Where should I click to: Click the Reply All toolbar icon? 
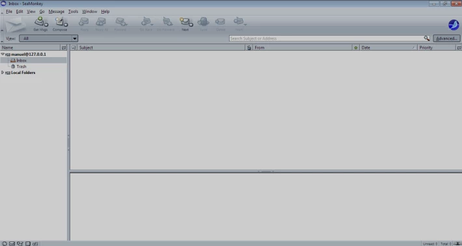[101, 22]
